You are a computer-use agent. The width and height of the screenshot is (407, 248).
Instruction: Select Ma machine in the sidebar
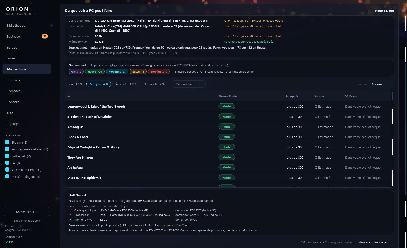coord(27,69)
